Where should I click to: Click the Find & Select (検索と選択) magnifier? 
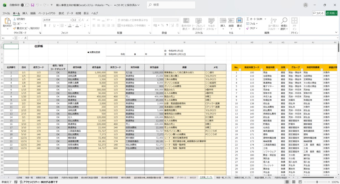tap(284, 21)
